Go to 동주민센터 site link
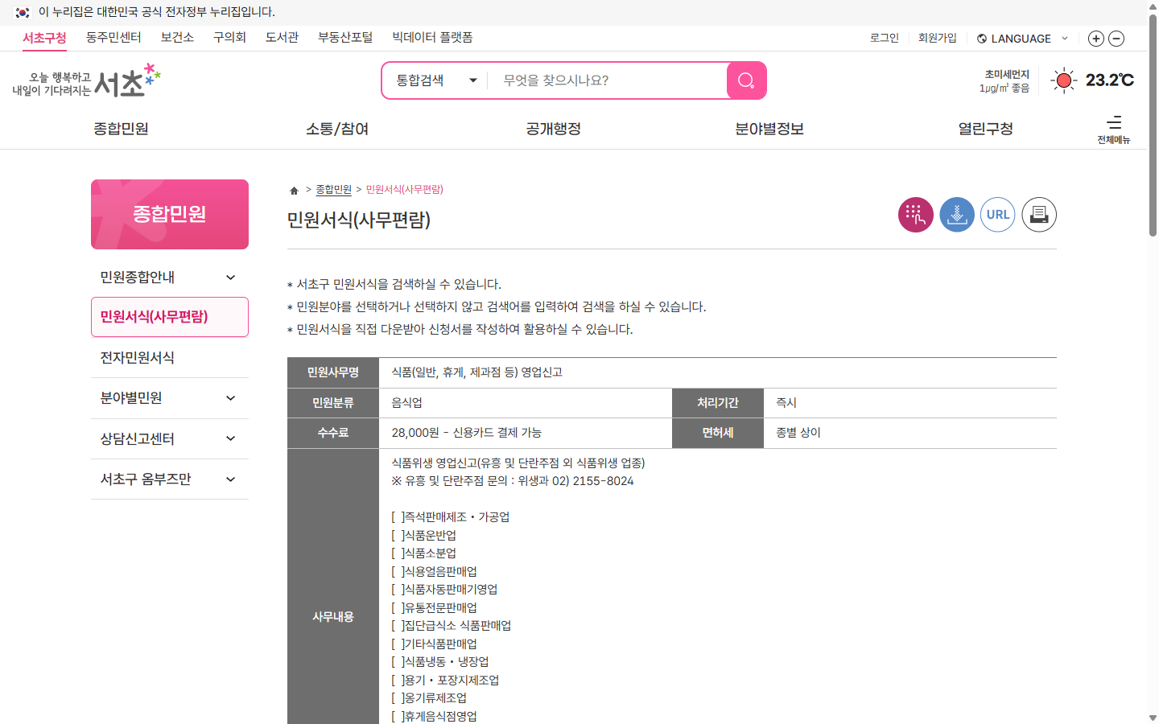1159x724 pixels. coord(113,38)
